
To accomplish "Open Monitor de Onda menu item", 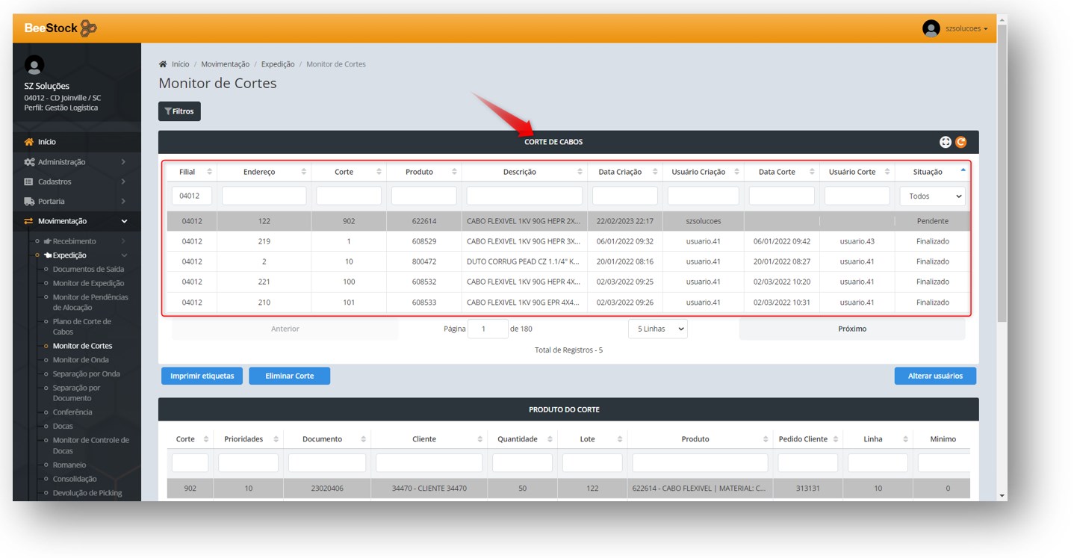I will 81,360.
